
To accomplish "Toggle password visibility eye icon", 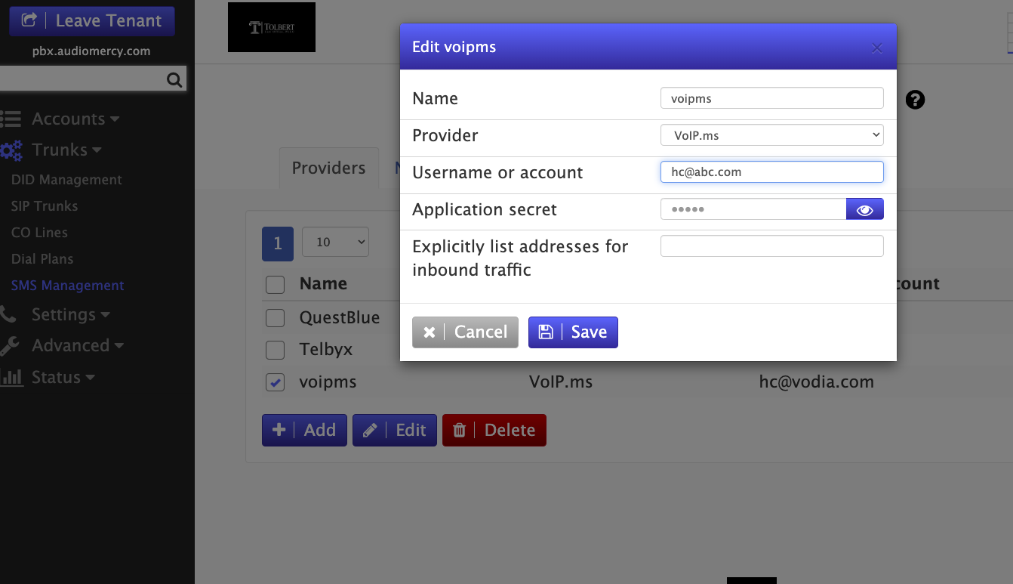I will coord(865,209).
